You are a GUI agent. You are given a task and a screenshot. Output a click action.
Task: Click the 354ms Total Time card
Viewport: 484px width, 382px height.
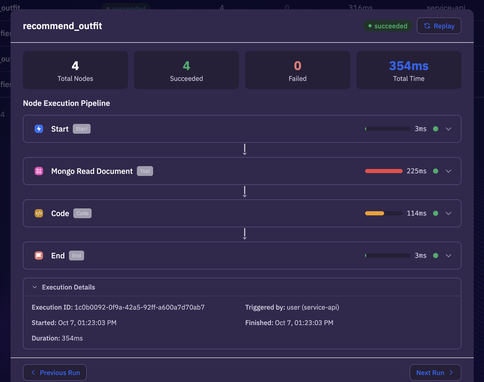point(409,70)
